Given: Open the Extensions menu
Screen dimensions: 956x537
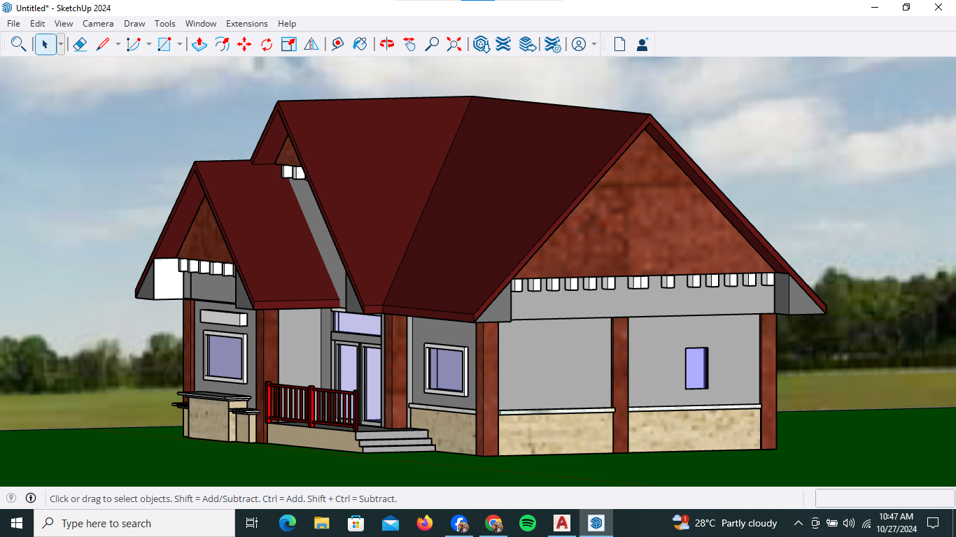Looking at the screenshot, I should 247,23.
